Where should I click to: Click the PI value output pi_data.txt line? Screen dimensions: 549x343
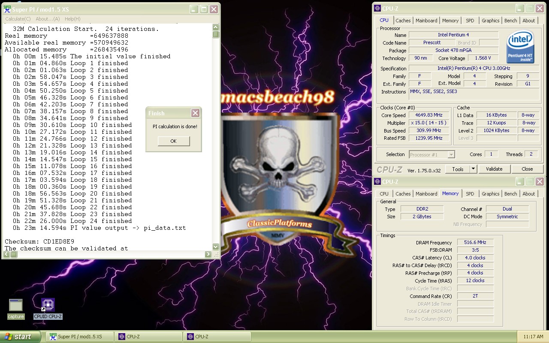[x=99, y=228]
